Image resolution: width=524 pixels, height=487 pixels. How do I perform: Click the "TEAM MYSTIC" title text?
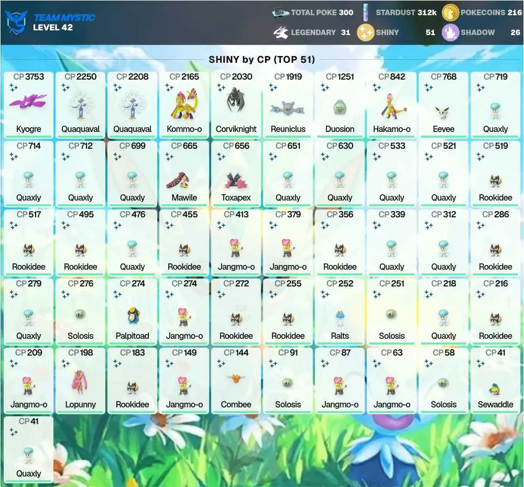tap(64, 17)
